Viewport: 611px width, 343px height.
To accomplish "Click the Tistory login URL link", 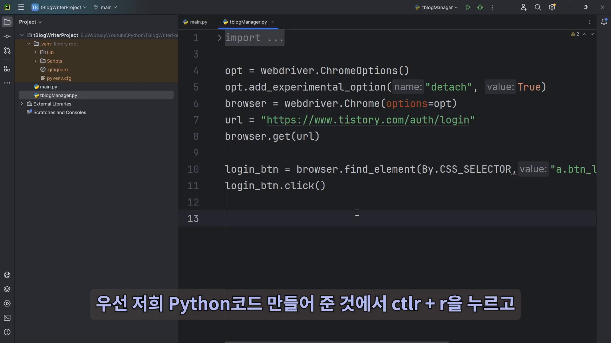I will point(368,120).
